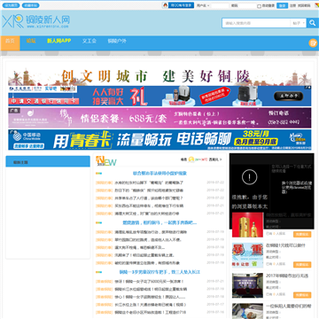Click the 情侣套餐 688元/套 banner
Screen dimensions: 319x319
tap(159, 118)
